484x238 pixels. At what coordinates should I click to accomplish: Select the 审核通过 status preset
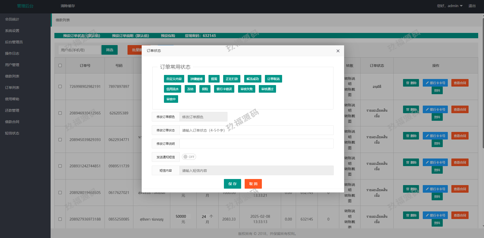coord(267,89)
